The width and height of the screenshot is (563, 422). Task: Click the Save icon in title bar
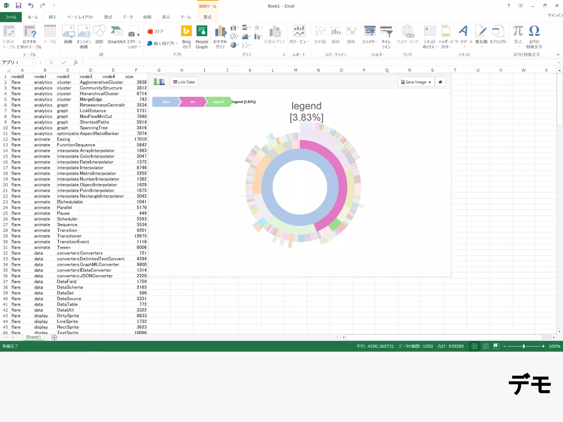(18, 5)
